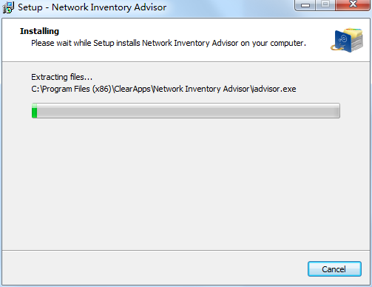The height and width of the screenshot is (287, 372).
Task: Click the "ClearApps" folder name in path
Action: [x=132, y=89]
